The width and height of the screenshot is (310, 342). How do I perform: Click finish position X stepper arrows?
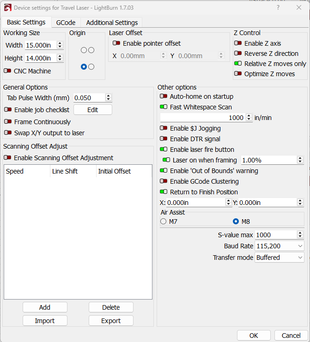pos(228,203)
